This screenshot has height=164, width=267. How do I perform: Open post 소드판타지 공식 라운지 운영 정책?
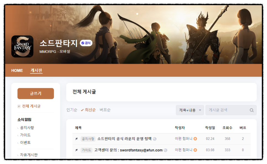[124, 139]
